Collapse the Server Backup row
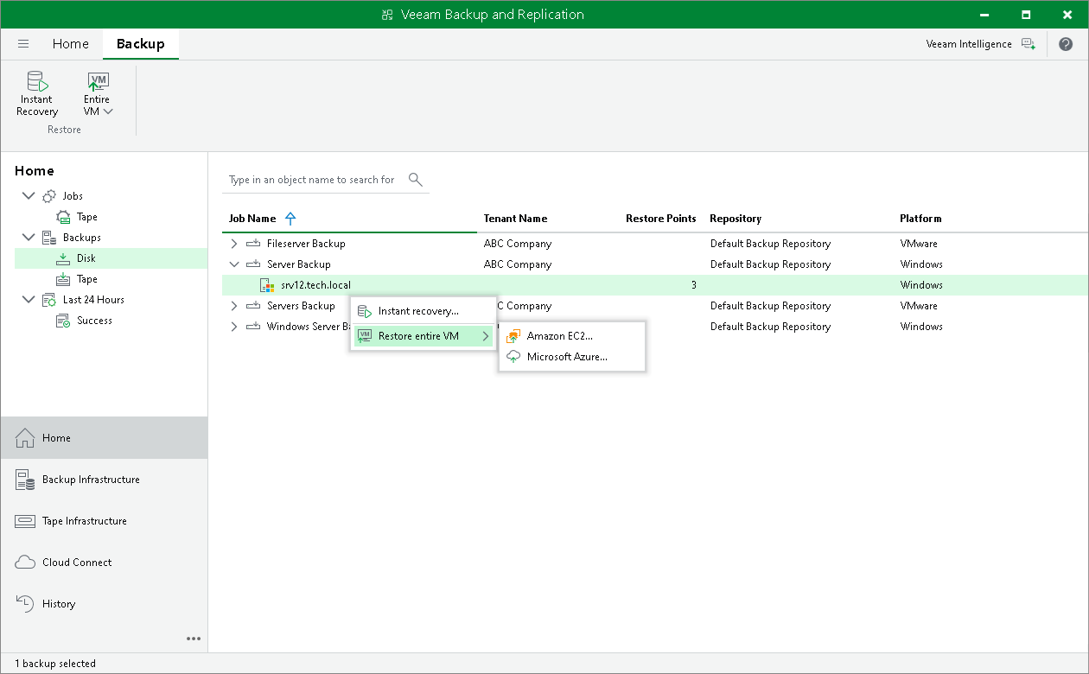This screenshot has width=1089, height=674. 233,264
